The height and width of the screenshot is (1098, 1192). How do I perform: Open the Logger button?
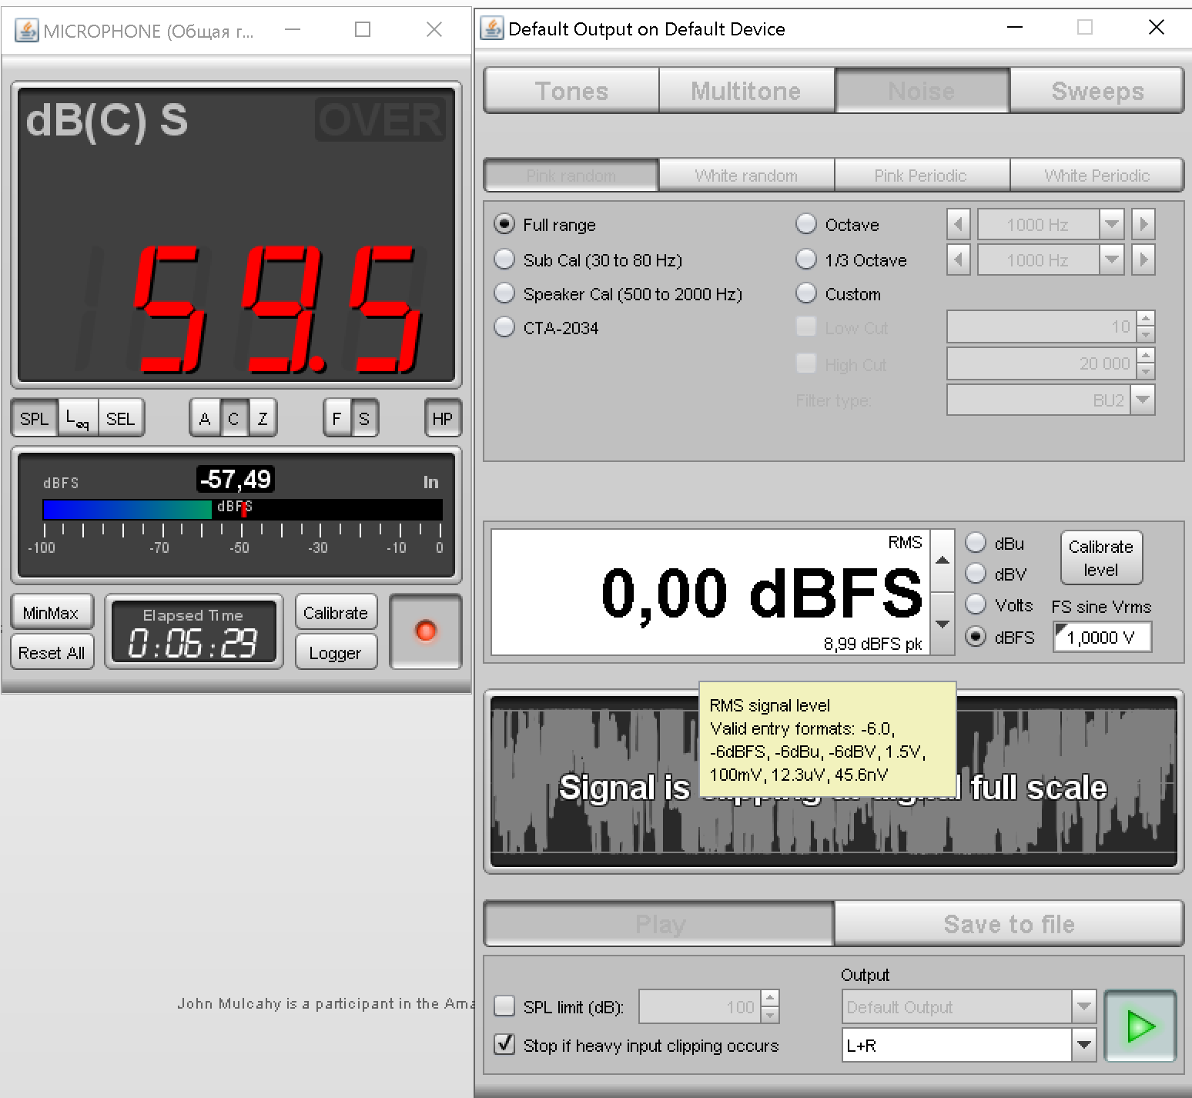[336, 653]
